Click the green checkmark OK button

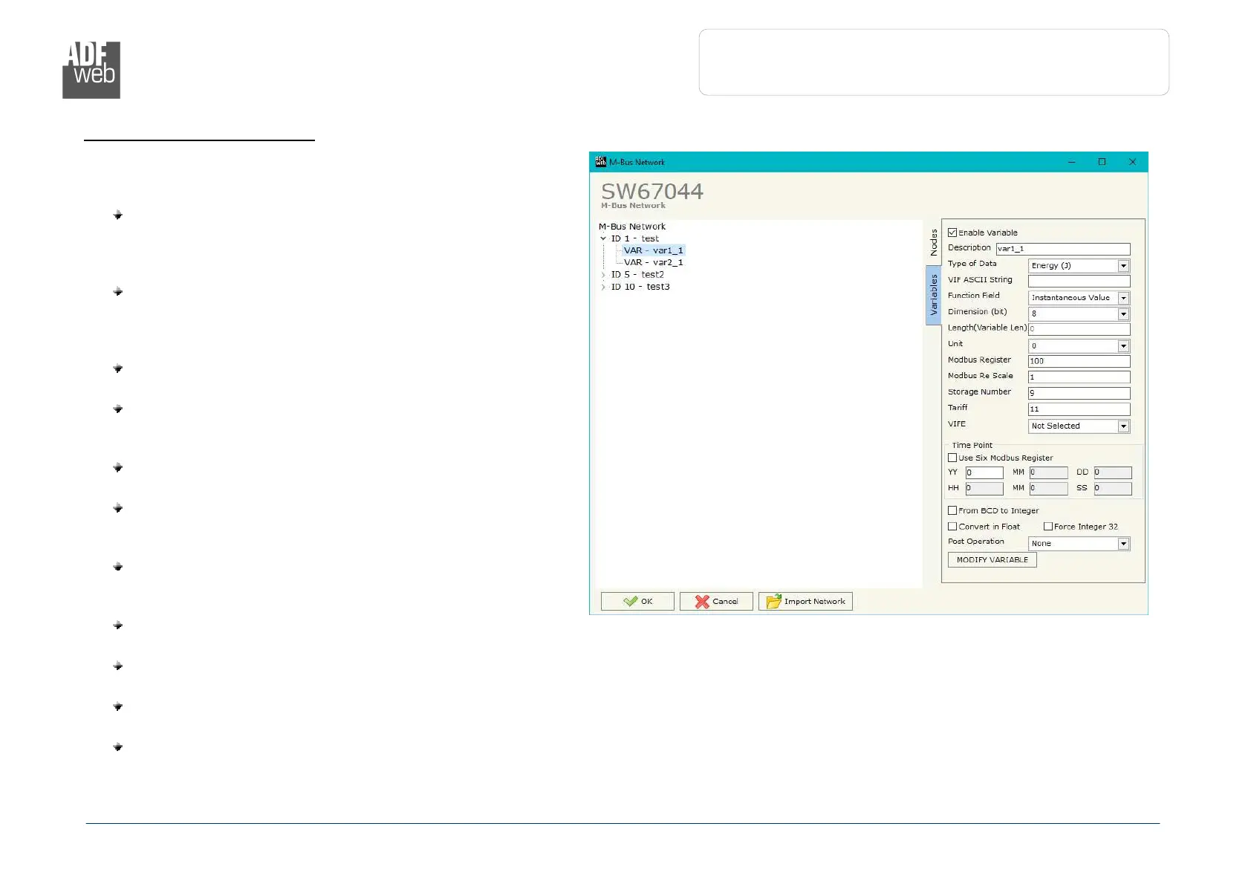click(x=637, y=601)
